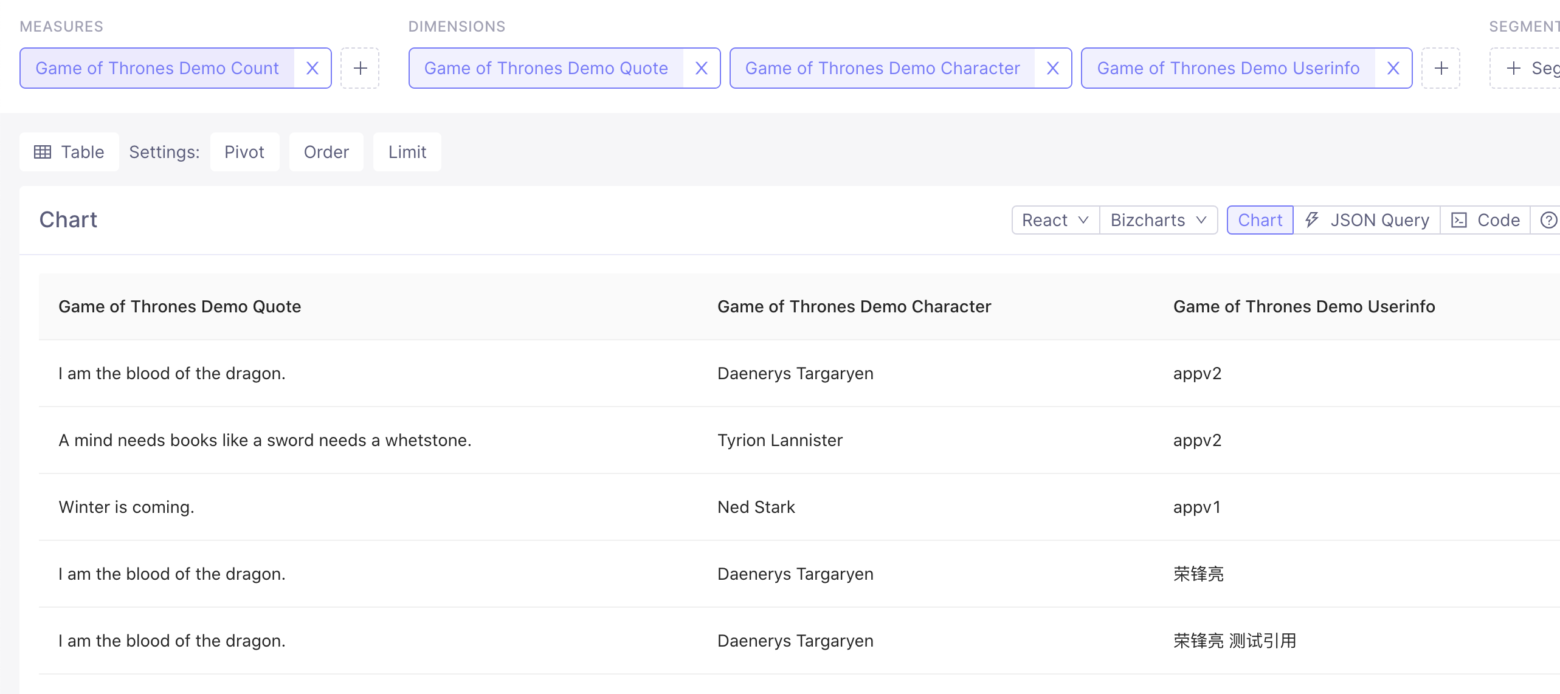Switch to the JSON Query tab
Viewport: 1560px width, 694px height.
click(x=1367, y=220)
